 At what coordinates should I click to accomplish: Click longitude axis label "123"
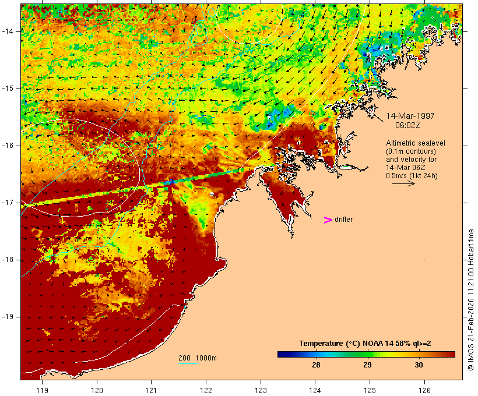[x=261, y=390]
